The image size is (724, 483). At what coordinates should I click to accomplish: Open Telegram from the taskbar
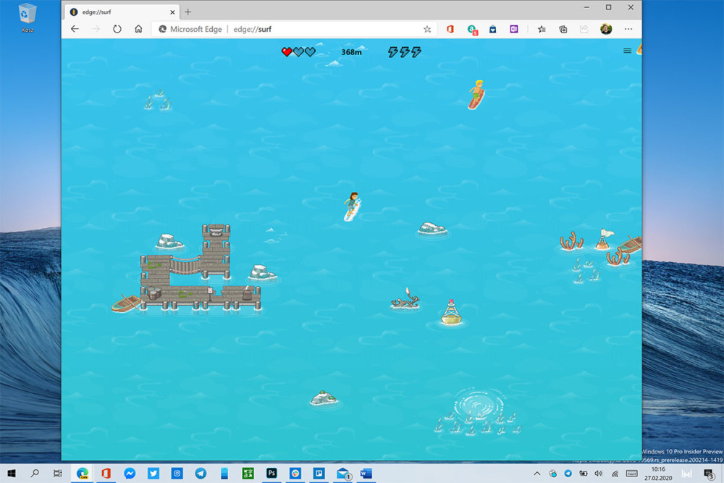point(201,474)
